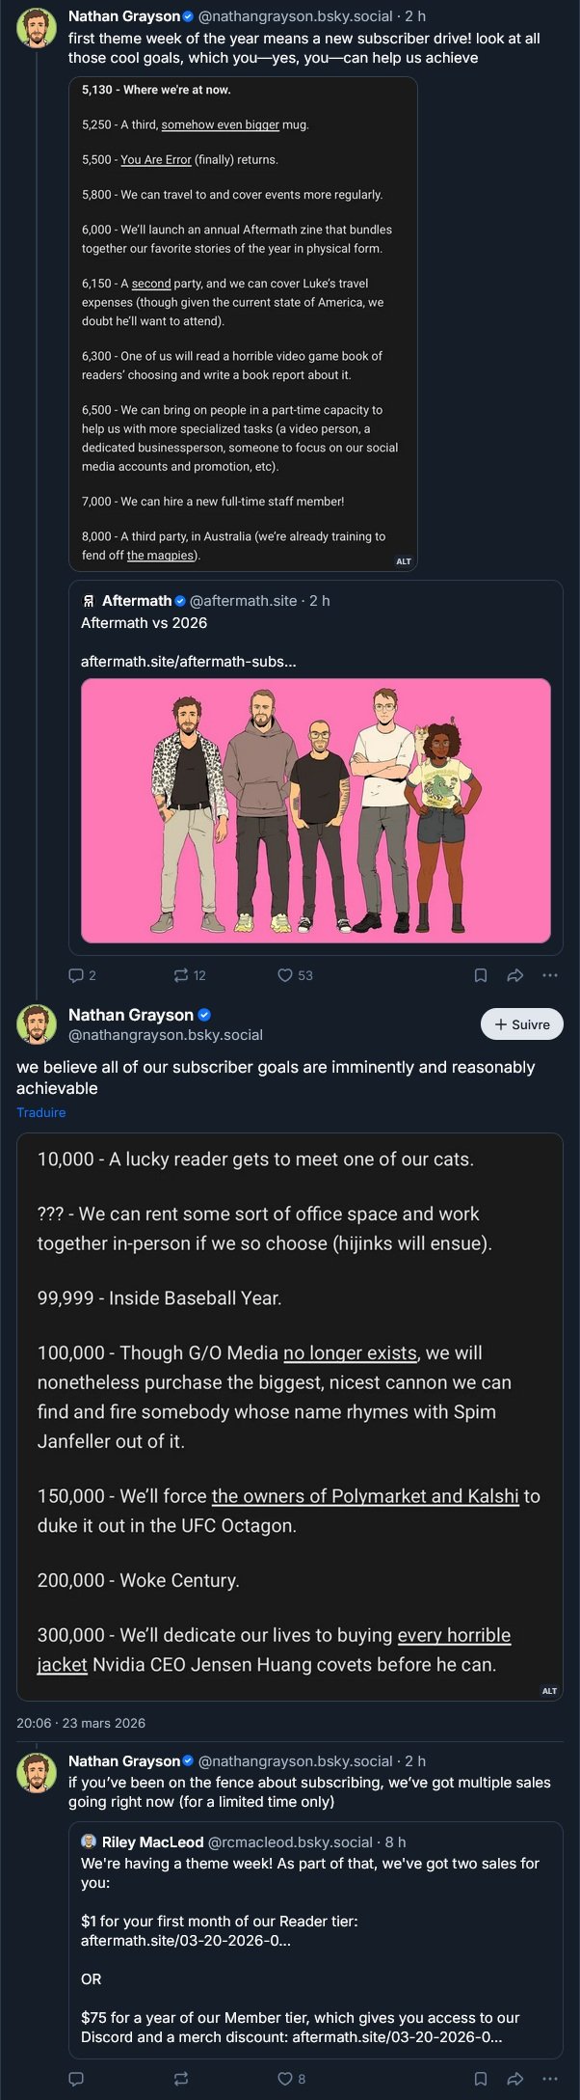Click the Suivre follow button
This screenshot has height=2100, width=580.
[x=521, y=1024]
